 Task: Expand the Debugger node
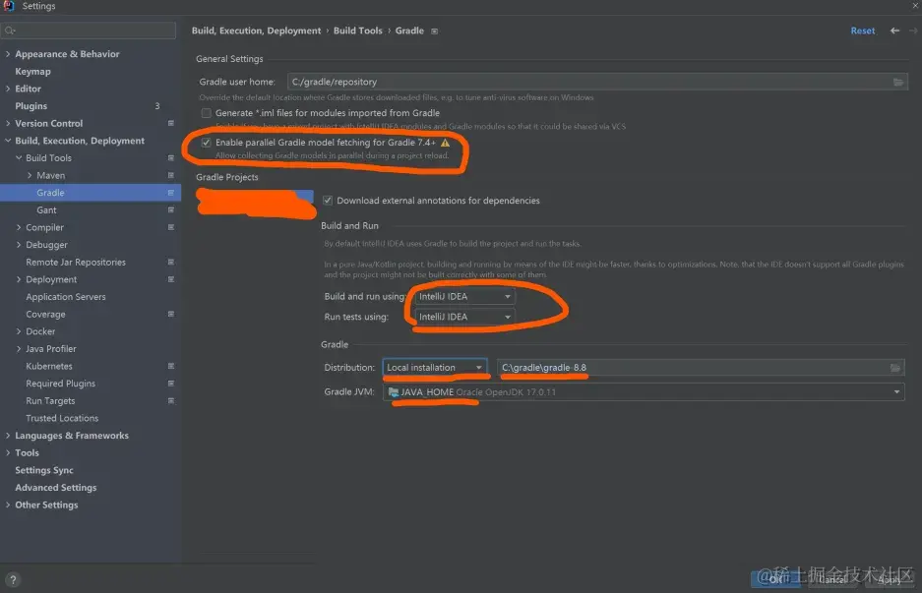(19, 245)
